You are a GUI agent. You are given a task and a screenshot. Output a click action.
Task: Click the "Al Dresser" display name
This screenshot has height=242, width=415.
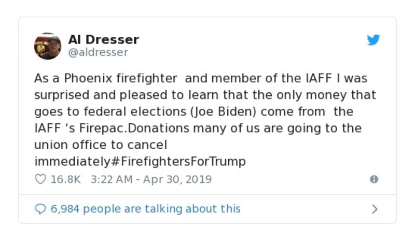click(103, 40)
